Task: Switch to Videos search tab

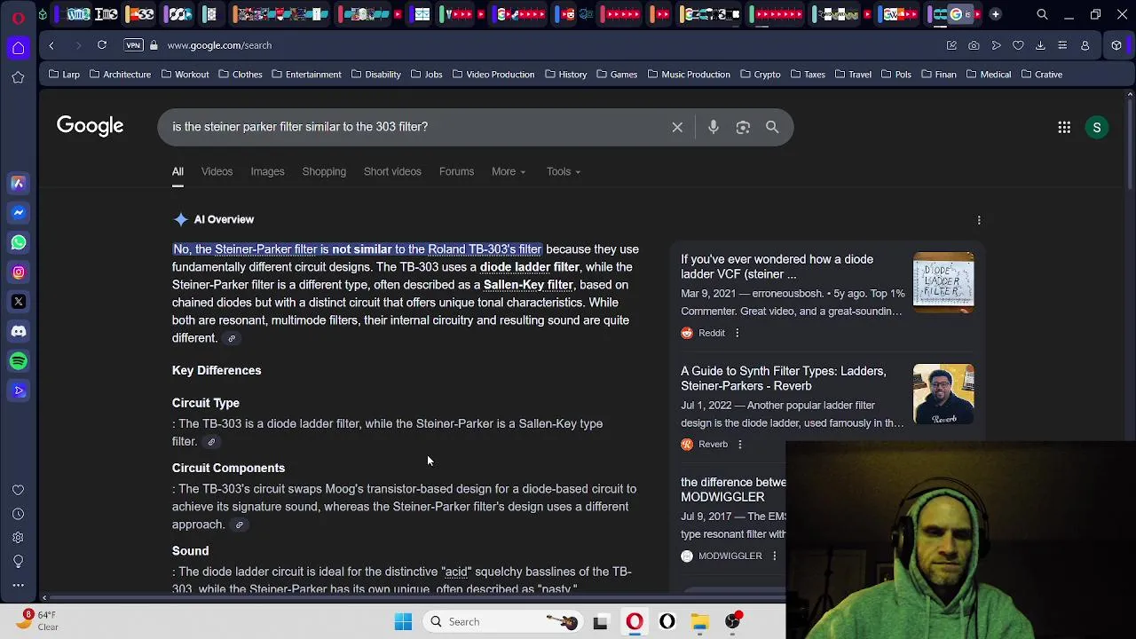Action: click(x=217, y=171)
